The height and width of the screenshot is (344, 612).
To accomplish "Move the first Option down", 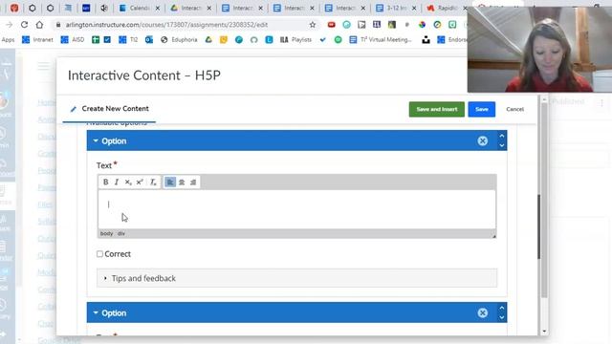I will pyautogui.click(x=501, y=145).
